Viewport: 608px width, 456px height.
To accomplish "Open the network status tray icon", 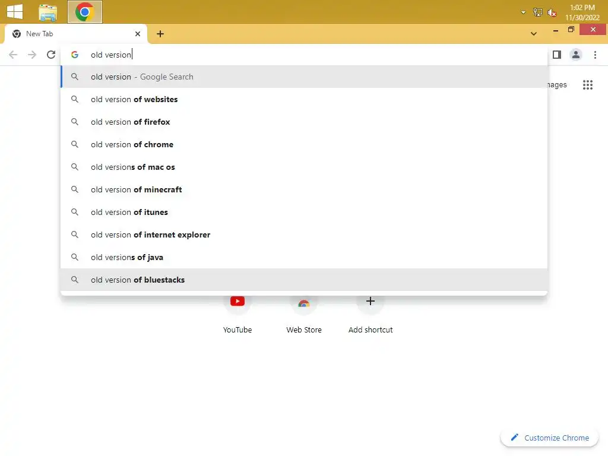I will click(x=537, y=12).
